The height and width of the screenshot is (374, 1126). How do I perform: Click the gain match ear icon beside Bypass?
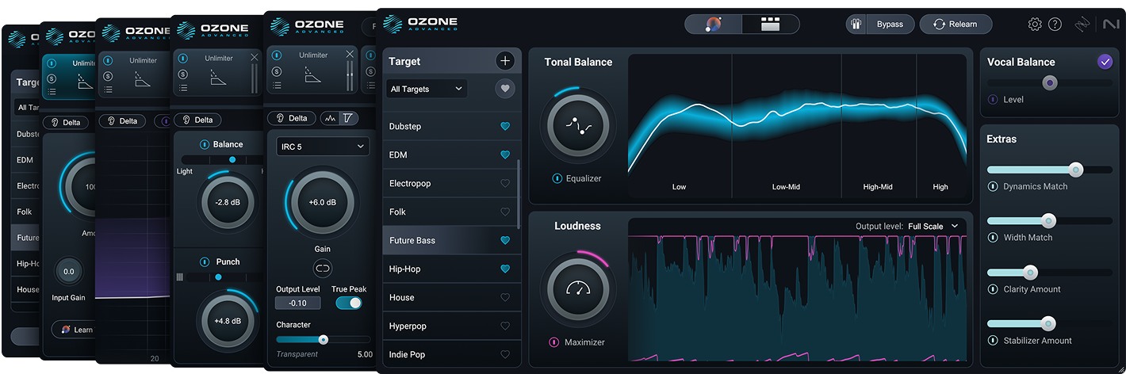click(856, 25)
